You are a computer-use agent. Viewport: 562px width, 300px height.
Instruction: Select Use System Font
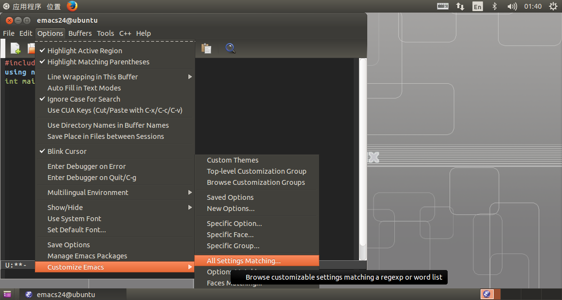[x=115, y=219]
